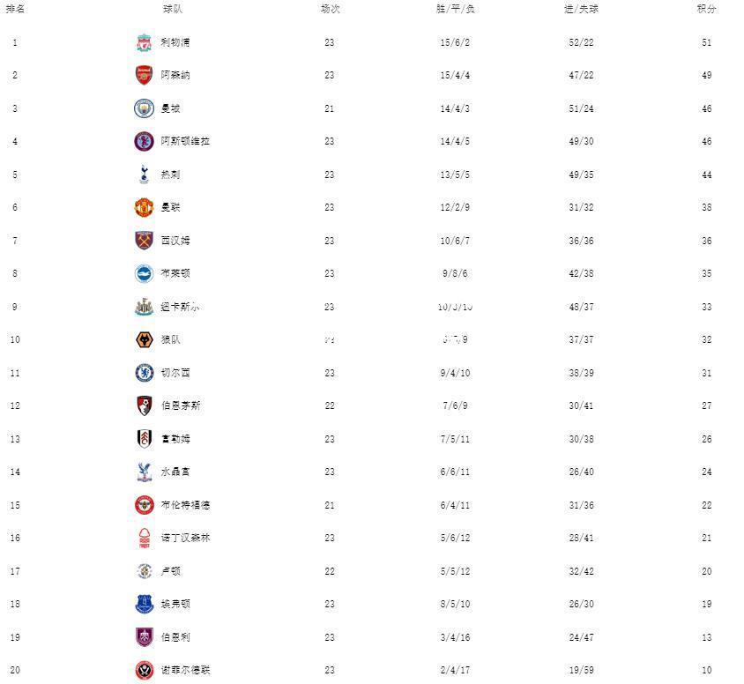Select the 排名 column header
This screenshot has height=684, width=744.
click(15, 9)
